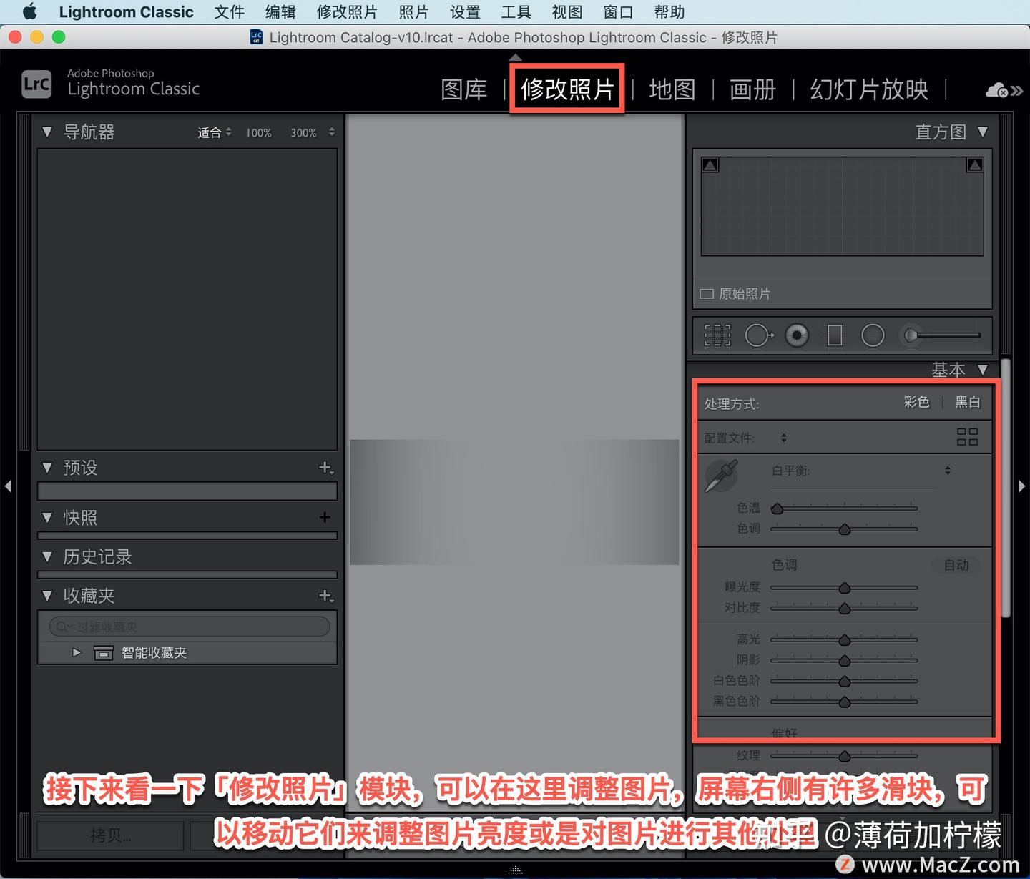Expand the Smart Collections (智能收藏夹) tree
This screenshot has height=879, width=1030.
coord(77,652)
